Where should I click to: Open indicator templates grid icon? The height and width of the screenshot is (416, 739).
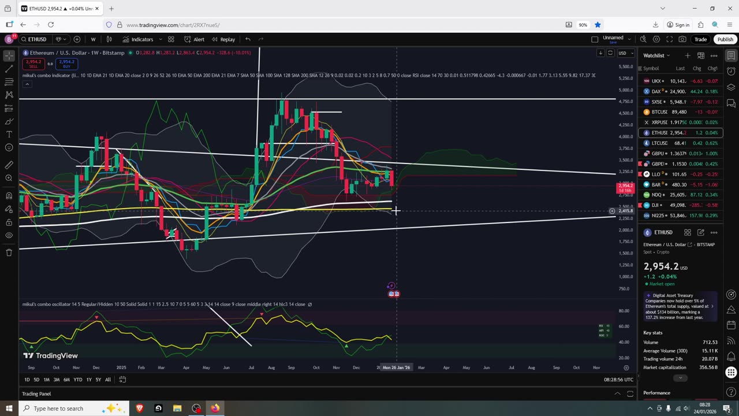pyautogui.click(x=171, y=39)
